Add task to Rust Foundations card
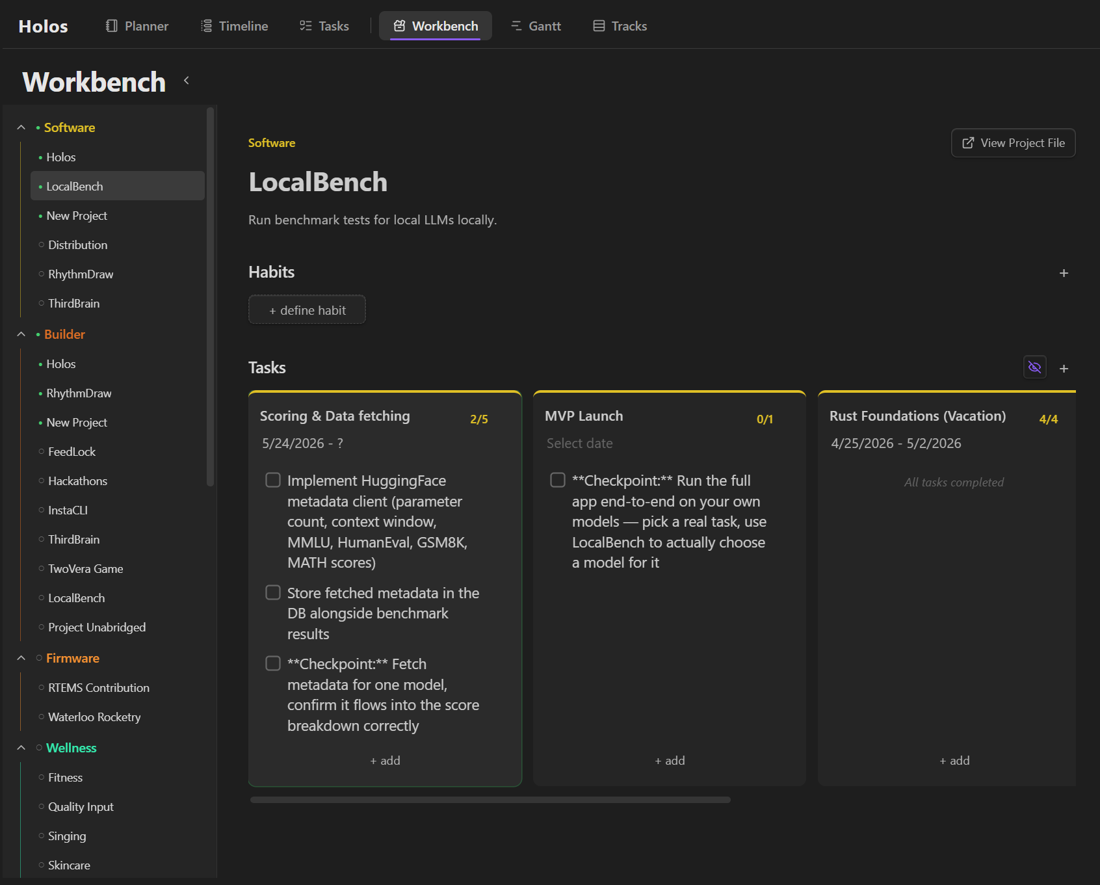Viewport: 1100px width, 885px height. 954,760
